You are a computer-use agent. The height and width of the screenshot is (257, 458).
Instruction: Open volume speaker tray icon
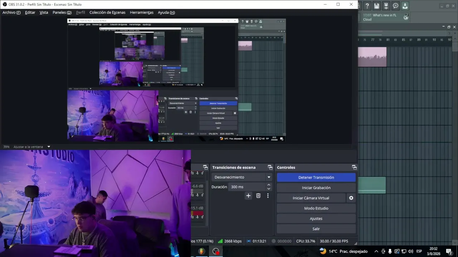(410, 251)
